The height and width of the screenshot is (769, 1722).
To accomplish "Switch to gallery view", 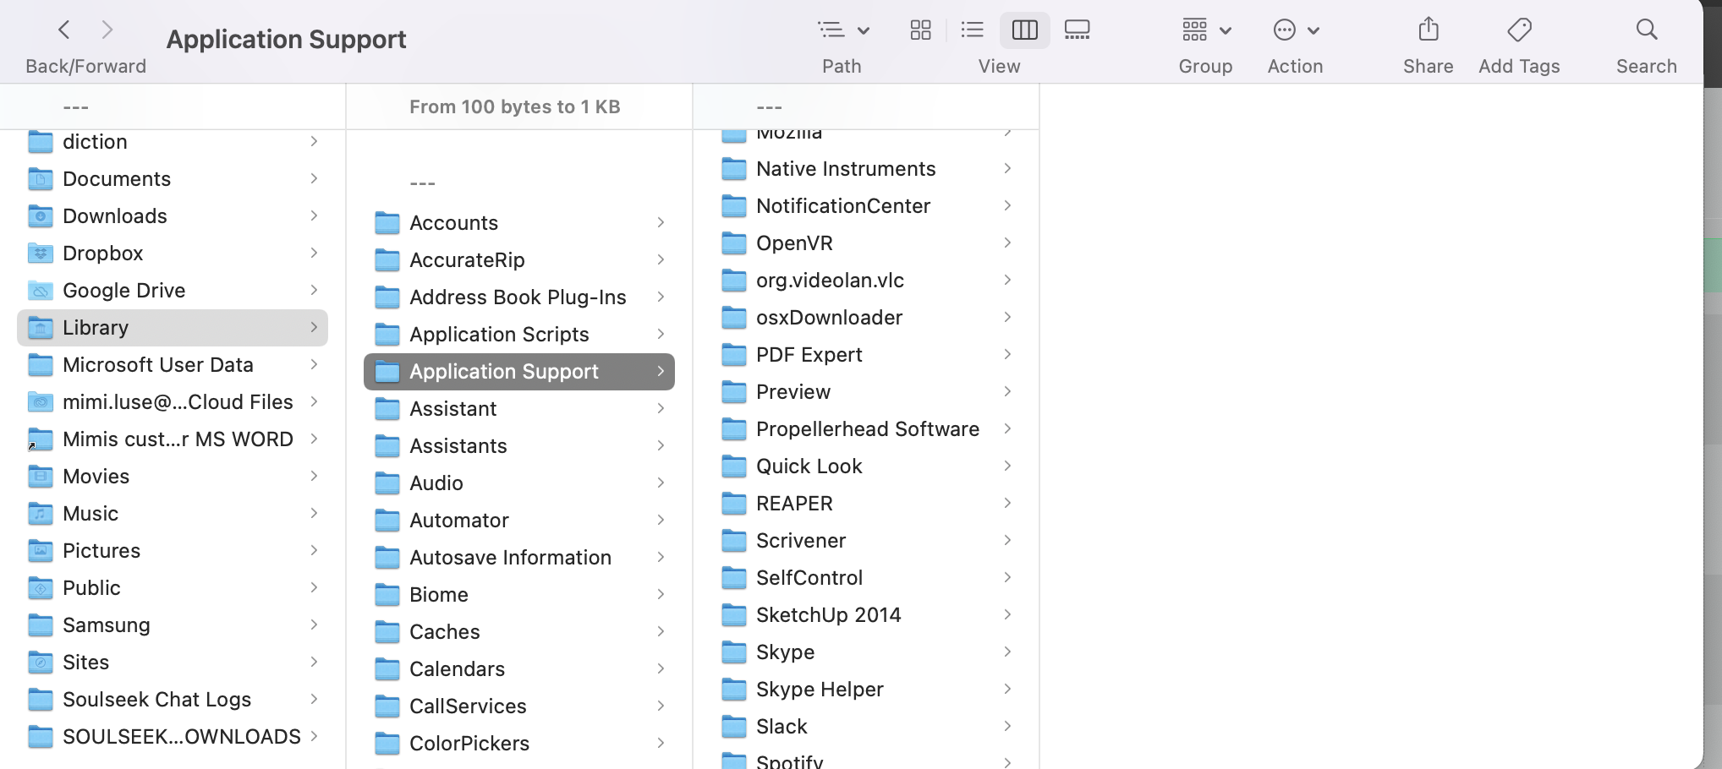I will (1077, 30).
